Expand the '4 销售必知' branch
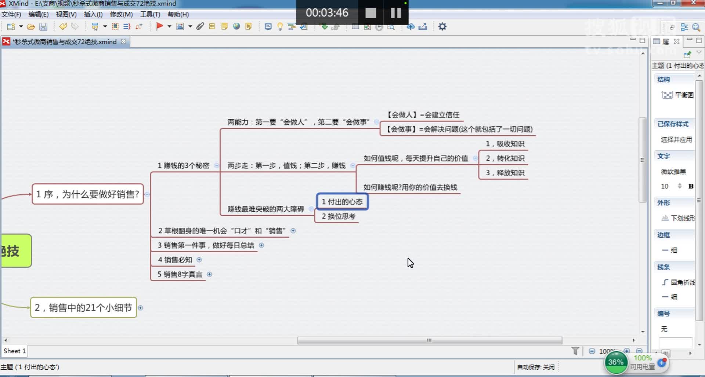 point(199,260)
